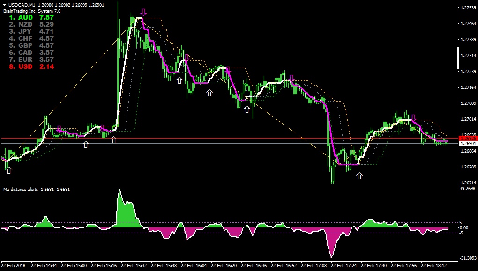Click the 39.2698 indicator scale maximum label
Viewport: 478px width, 271px height.
pyautogui.click(x=468, y=189)
